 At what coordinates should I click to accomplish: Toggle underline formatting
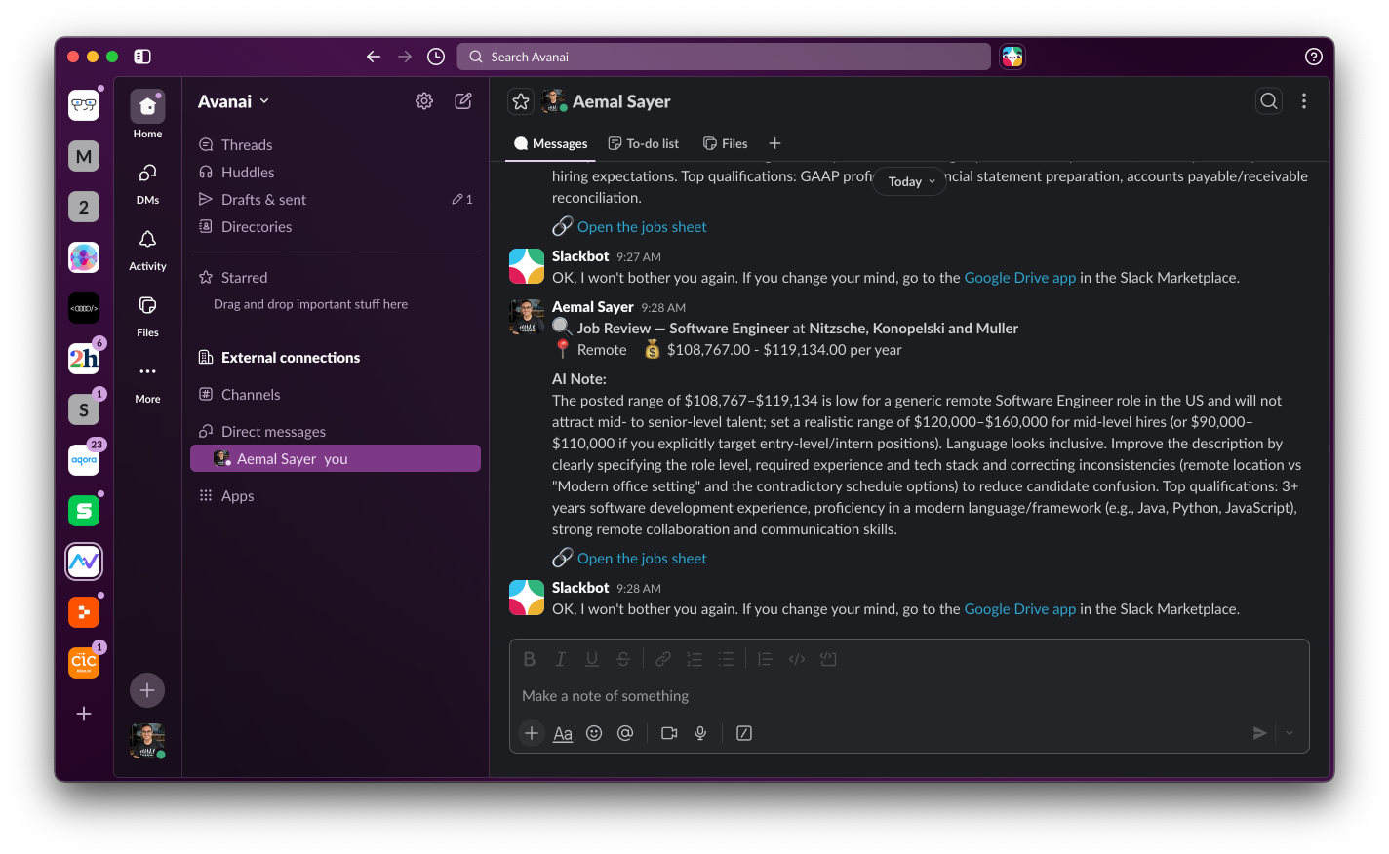click(592, 659)
